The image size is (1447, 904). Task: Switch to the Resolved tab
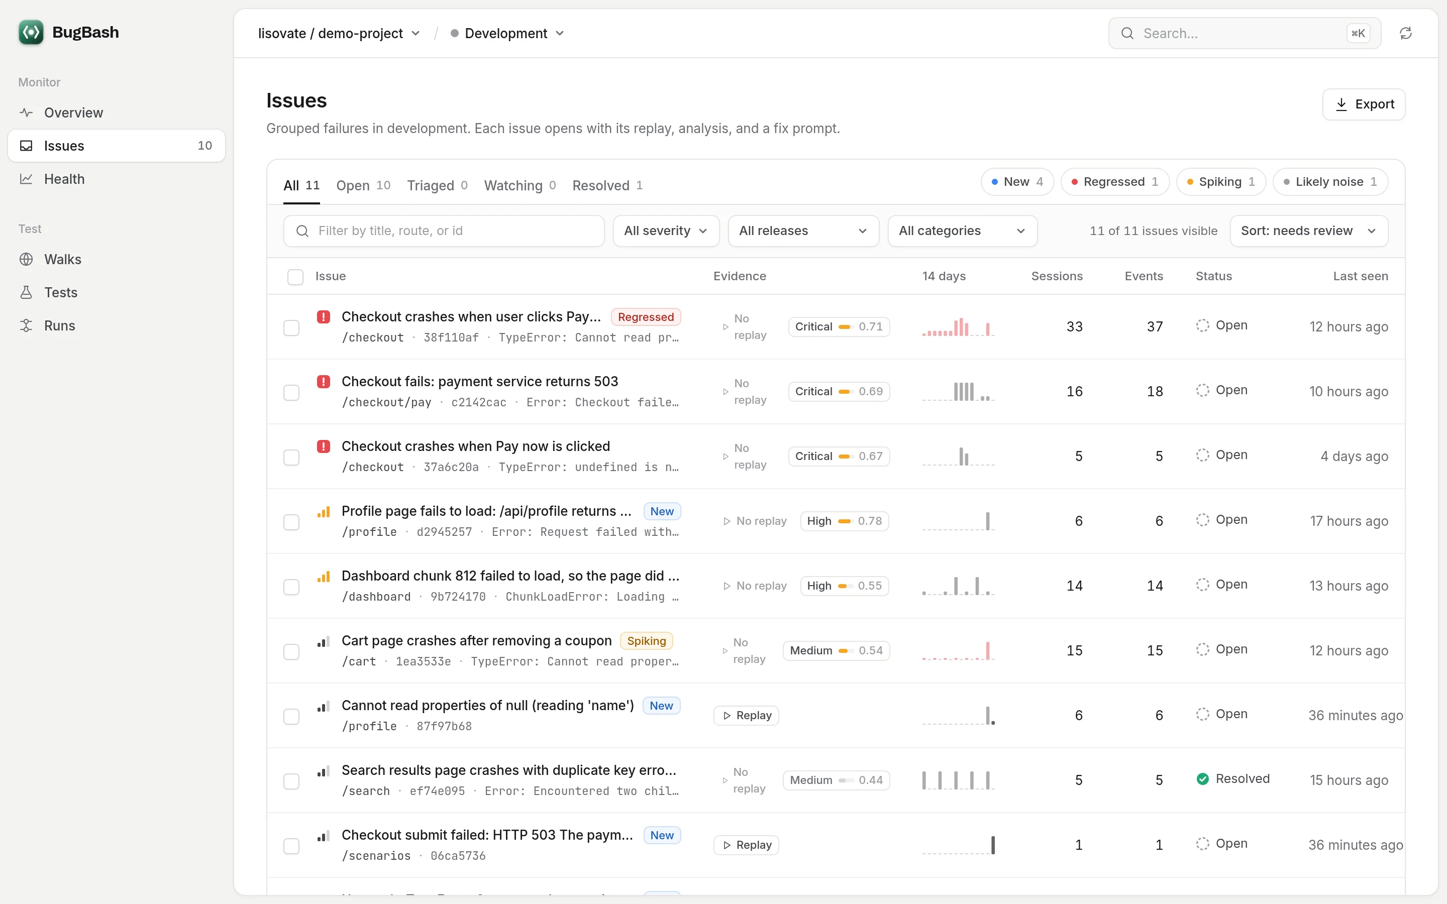[607, 185]
